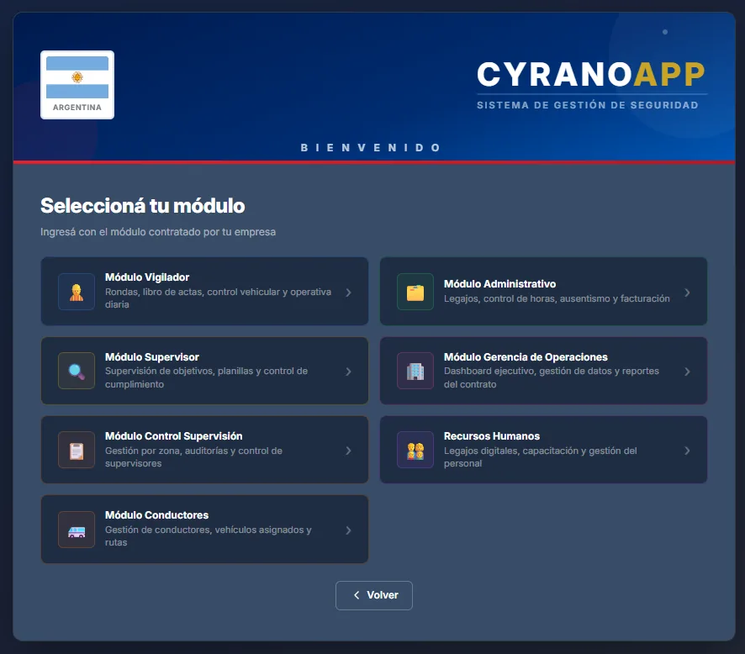This screenshot has width=745, height=654.
Task: Click the chevron arrow on Módulo Supervisor card
Action: pyautogui.click(x=348, y=372)
